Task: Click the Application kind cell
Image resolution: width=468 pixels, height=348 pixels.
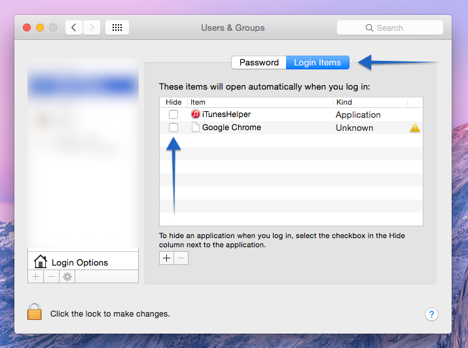Action: [358, 115]
